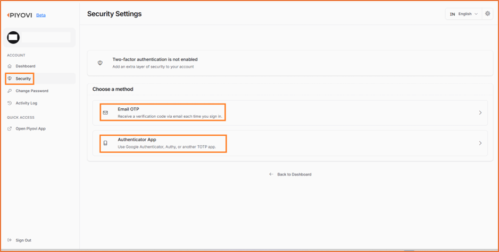The width and height of the screenshot is (499, 252).
Task: Click the Change Password key icon
Action: tap(9, 91)
